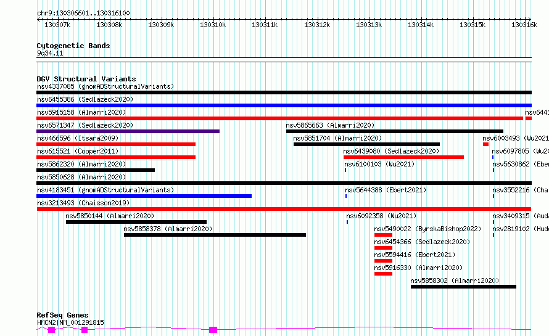Select the black nsv5862320 variant bar

point(96,170)
